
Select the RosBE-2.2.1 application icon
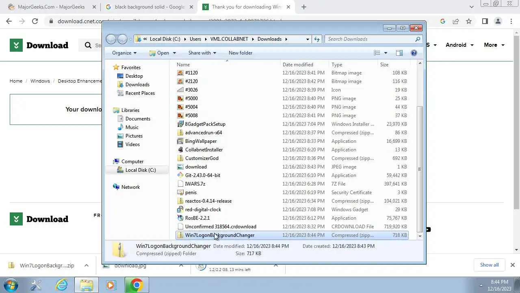click(x=181, y=218)
